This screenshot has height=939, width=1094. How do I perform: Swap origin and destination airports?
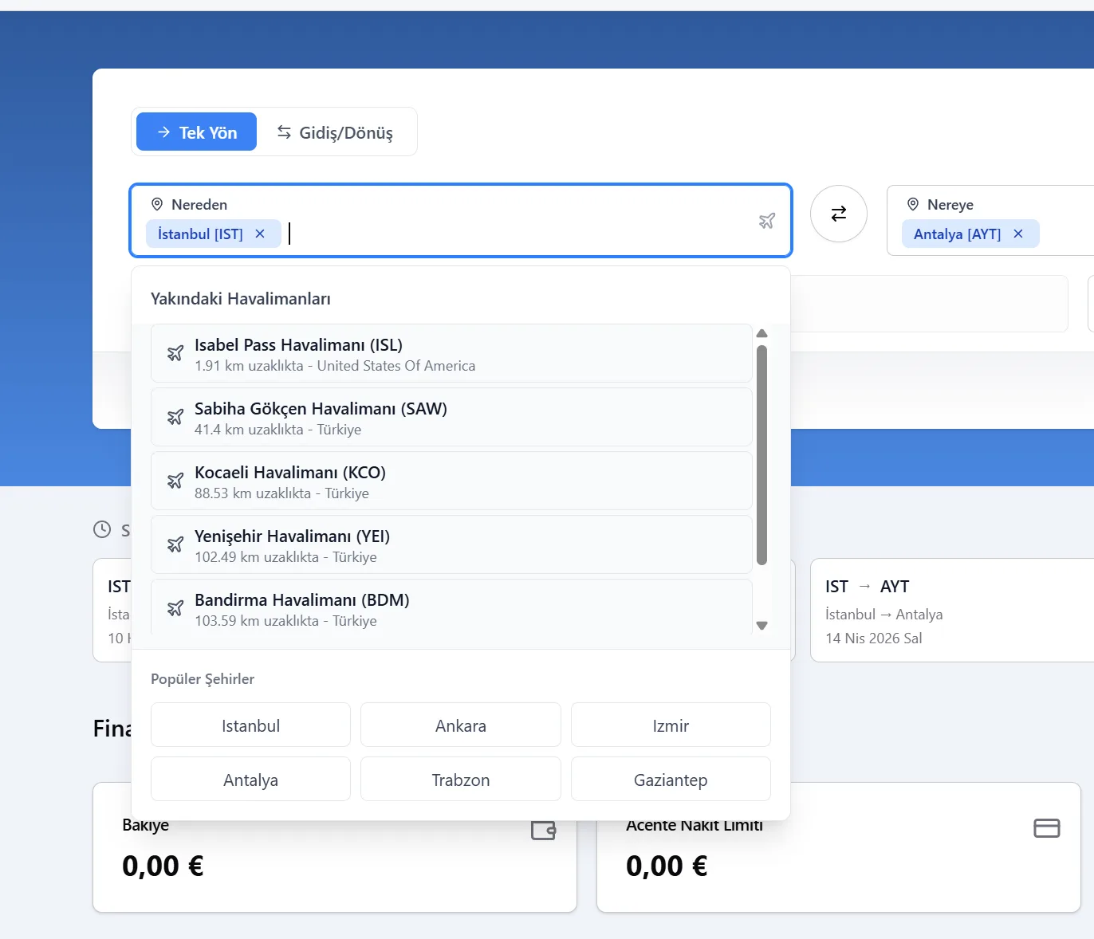838,214
